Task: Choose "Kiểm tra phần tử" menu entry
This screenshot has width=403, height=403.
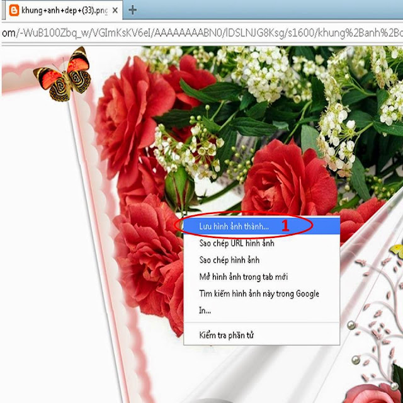Action: (262, 335)
